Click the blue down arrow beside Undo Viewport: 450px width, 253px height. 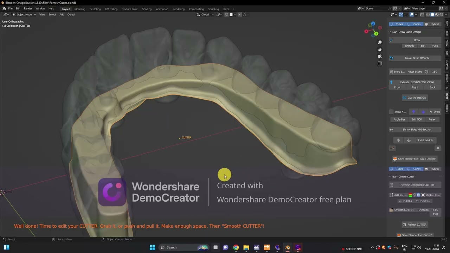coord(423,112)
